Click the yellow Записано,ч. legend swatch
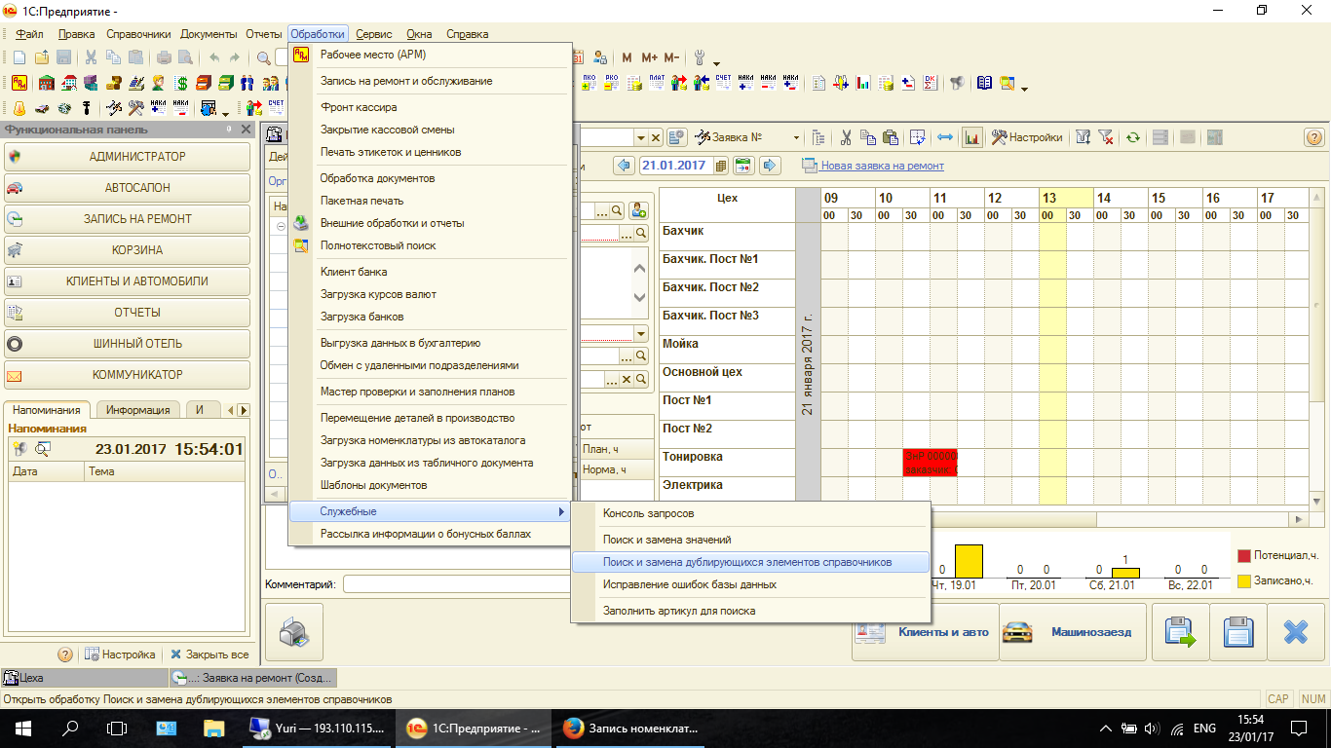The width and height of the screenshot is (1331, 748). [x=1243, y=580]
